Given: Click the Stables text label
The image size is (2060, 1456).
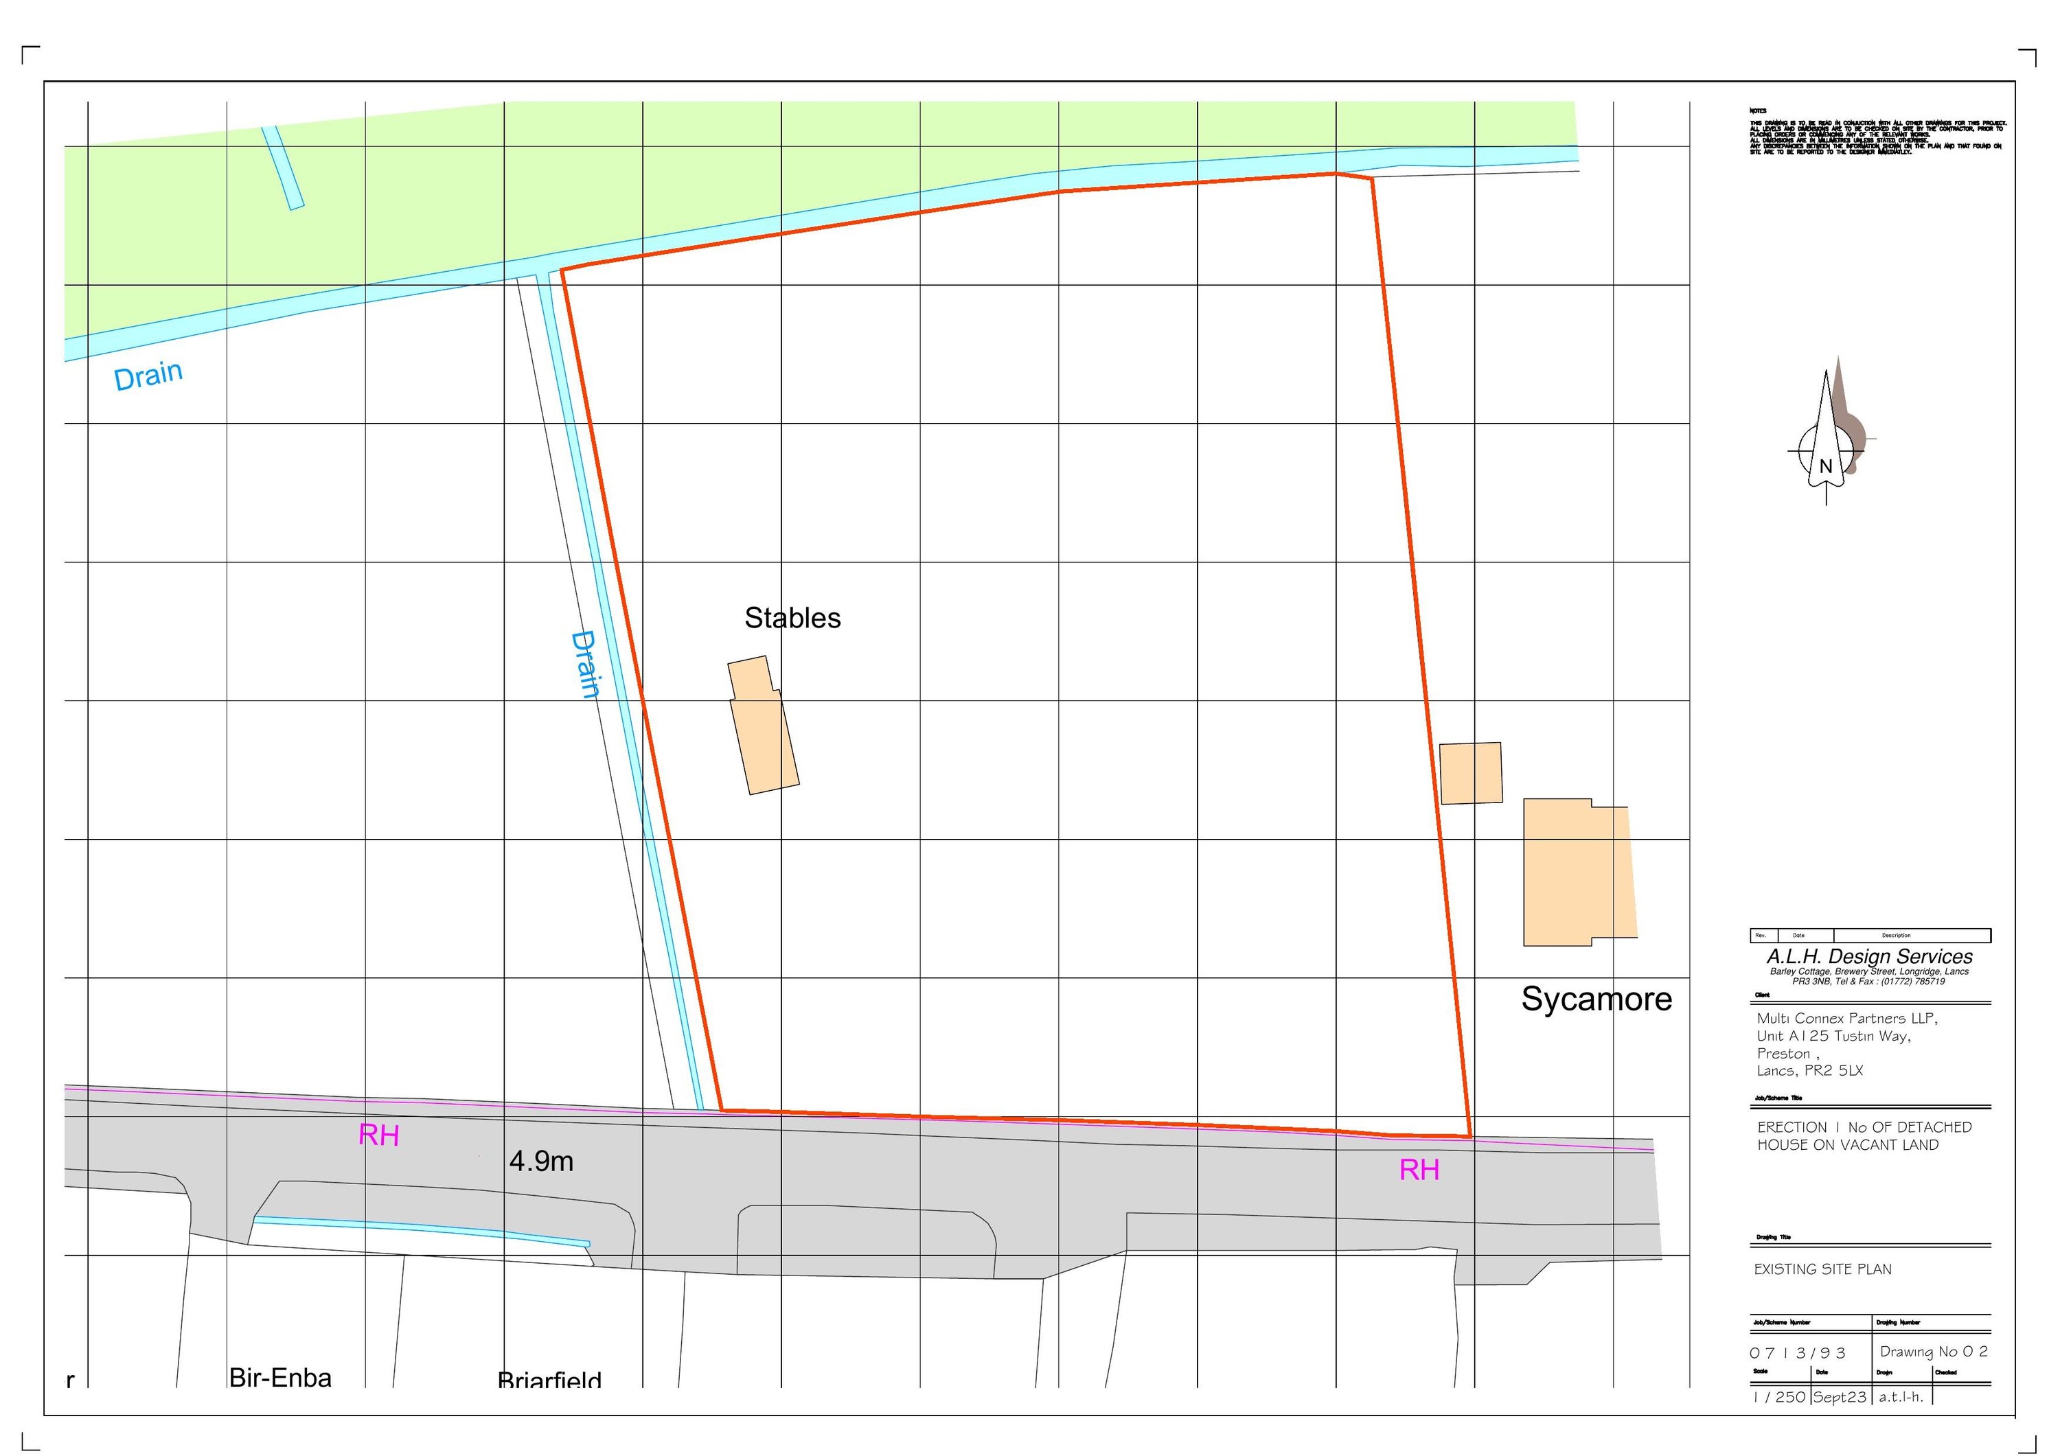Looking at the screenshot, I should [792, 618].
